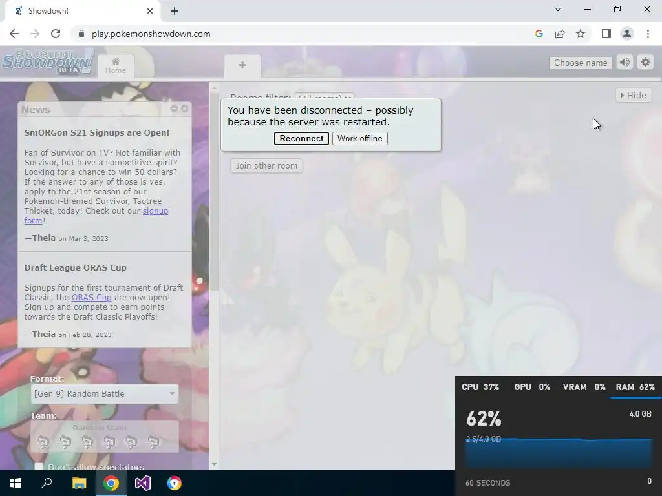Click Chrome icon in taskbar
The height and width of the screenshot is (496, 662).
[111, 483]
